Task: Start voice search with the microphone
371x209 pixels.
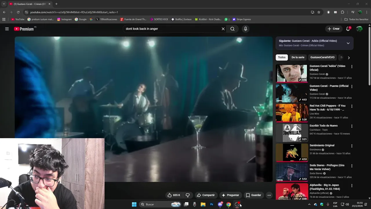Action: pyautogui.click(x=245, y=29)
